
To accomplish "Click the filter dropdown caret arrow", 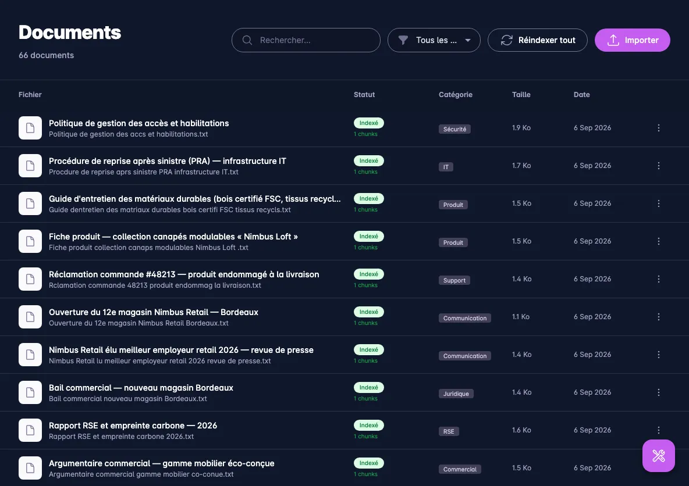I will (x=468, y=40).
